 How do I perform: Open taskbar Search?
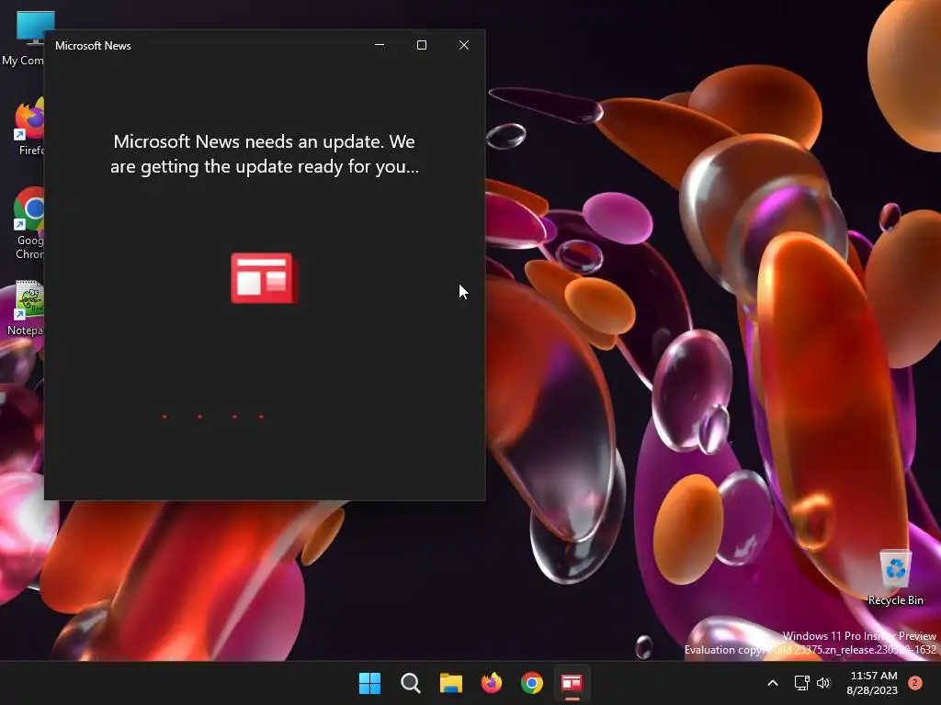(x=411, y=683)
